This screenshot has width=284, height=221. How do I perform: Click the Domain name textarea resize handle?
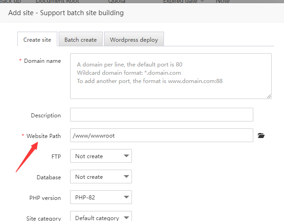point(268,96)
